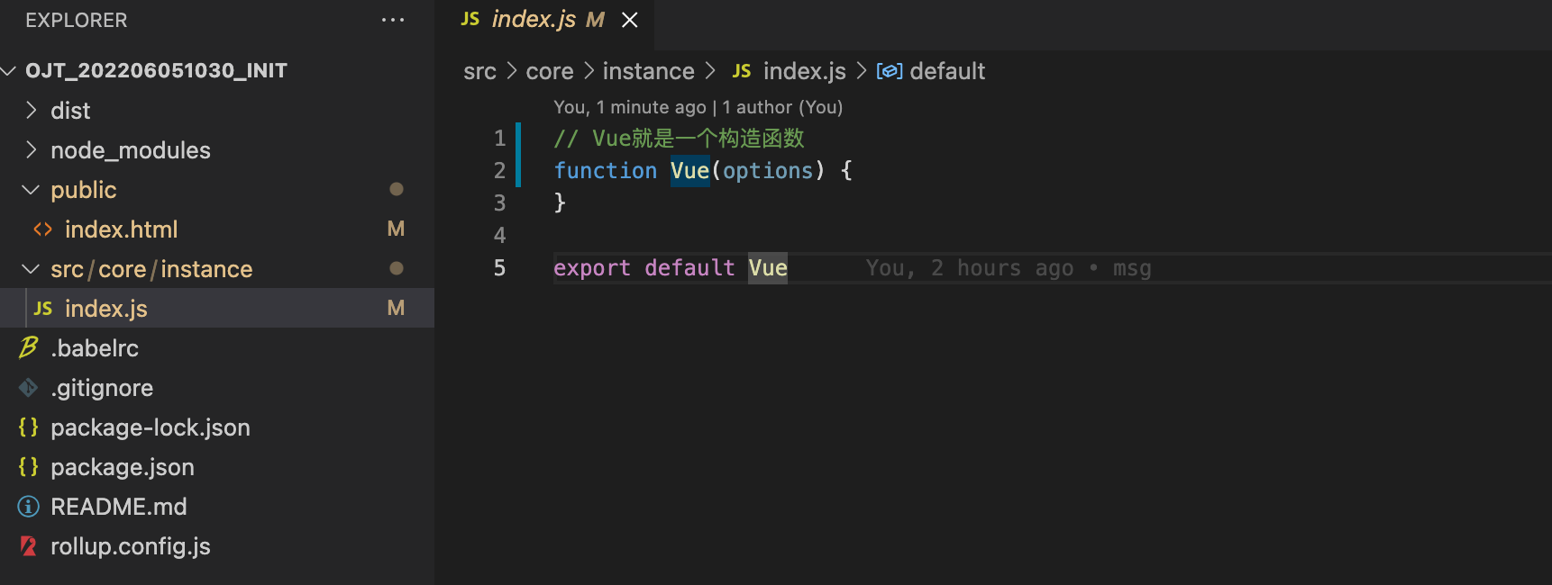1552x585 pixels.
Task: Open the node_modules folder row
Action: [217, 149]
